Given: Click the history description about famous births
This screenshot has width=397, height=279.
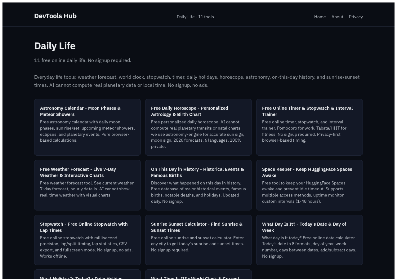Looking at the screenshot, I should coord(198,192).
